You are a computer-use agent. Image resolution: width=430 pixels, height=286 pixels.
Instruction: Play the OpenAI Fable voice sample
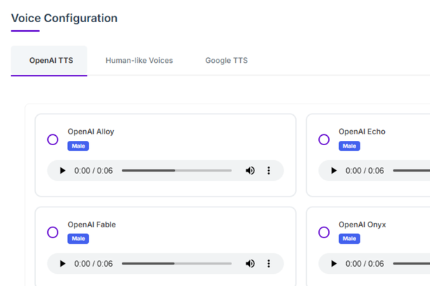point(62,264)
